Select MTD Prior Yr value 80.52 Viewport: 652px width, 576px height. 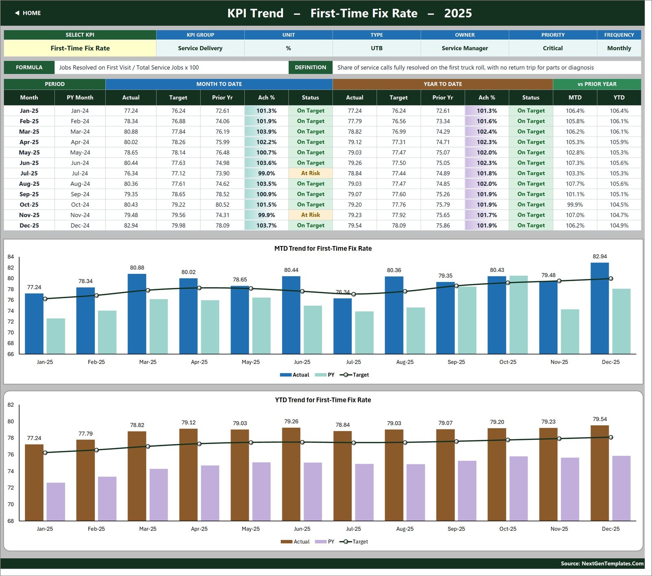coord(222,204)
